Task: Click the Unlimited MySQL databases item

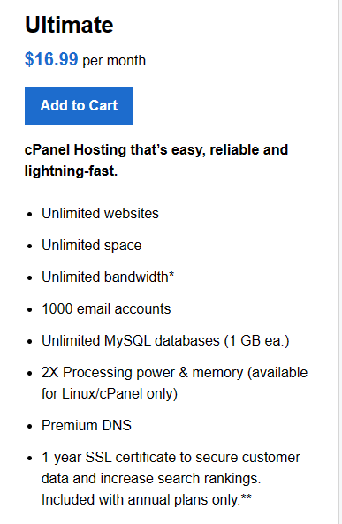Action: pyautogui.click(x=165, y=341)
